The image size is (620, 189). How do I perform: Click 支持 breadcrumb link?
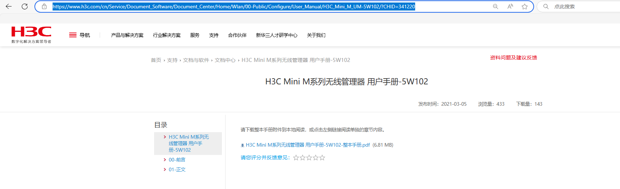[172, 60]
